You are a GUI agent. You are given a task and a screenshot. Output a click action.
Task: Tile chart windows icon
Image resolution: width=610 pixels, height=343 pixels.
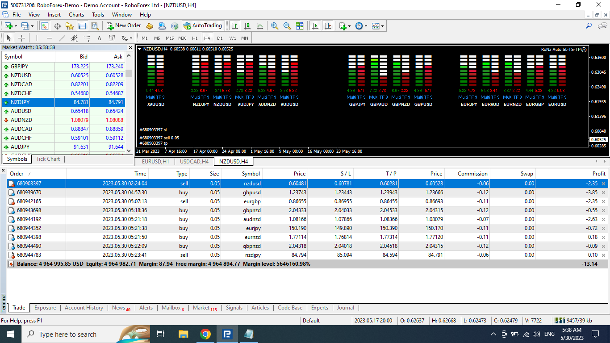[300, 26]
